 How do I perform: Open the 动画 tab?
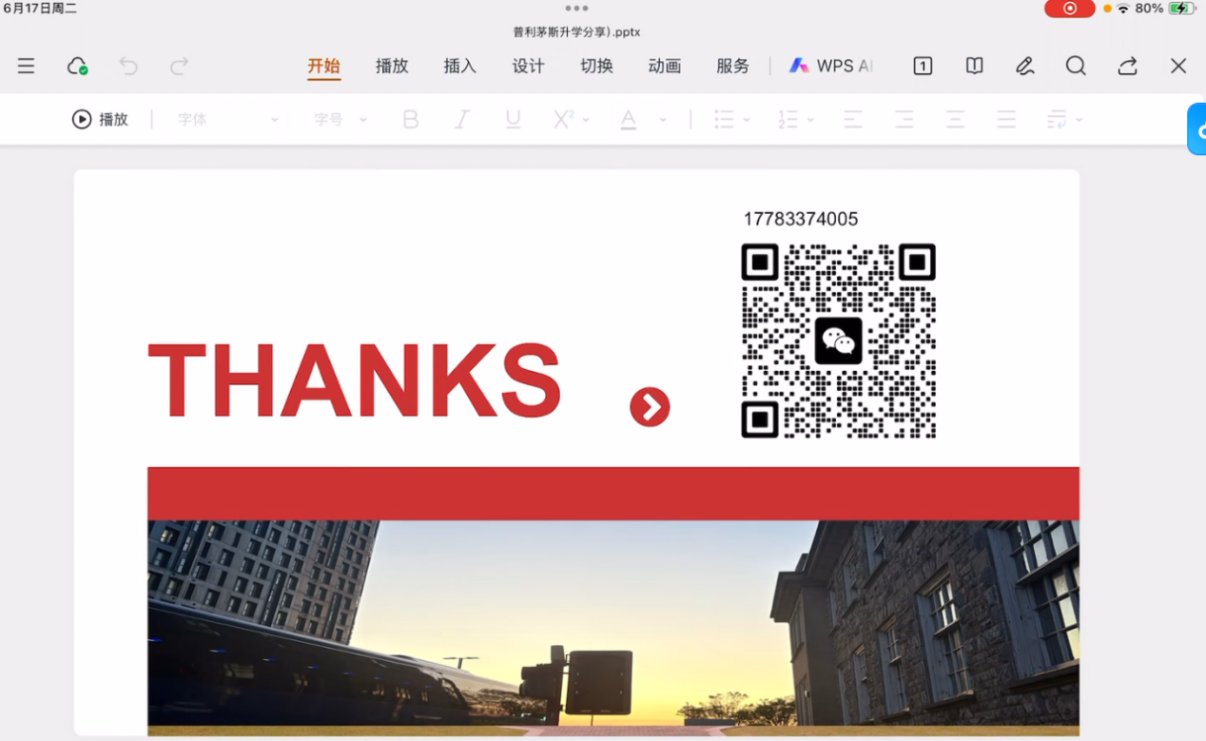pyautogui.click(x=665, y=66)
